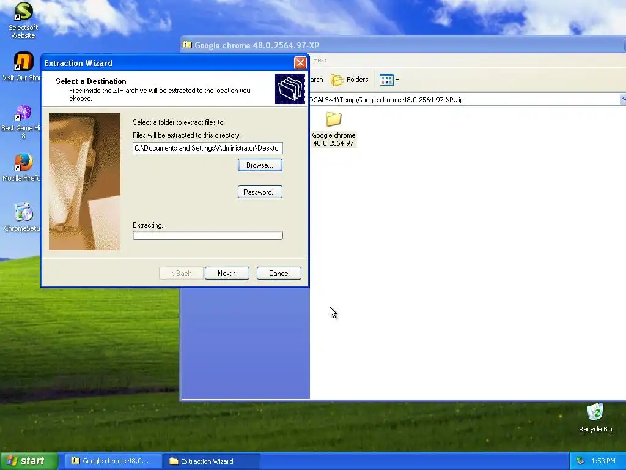The image size is (626, 470).
Task: Toggle the Folders pane in Explorer toolbar
Action: tap(349, 80)
